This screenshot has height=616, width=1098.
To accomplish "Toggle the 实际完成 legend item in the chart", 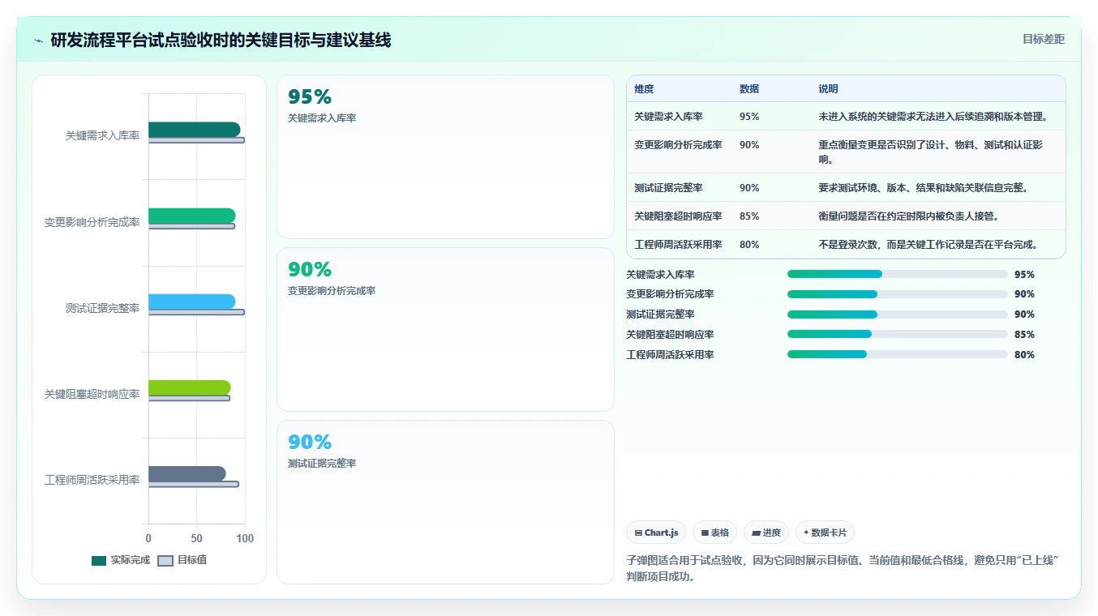I will point(121,560).
